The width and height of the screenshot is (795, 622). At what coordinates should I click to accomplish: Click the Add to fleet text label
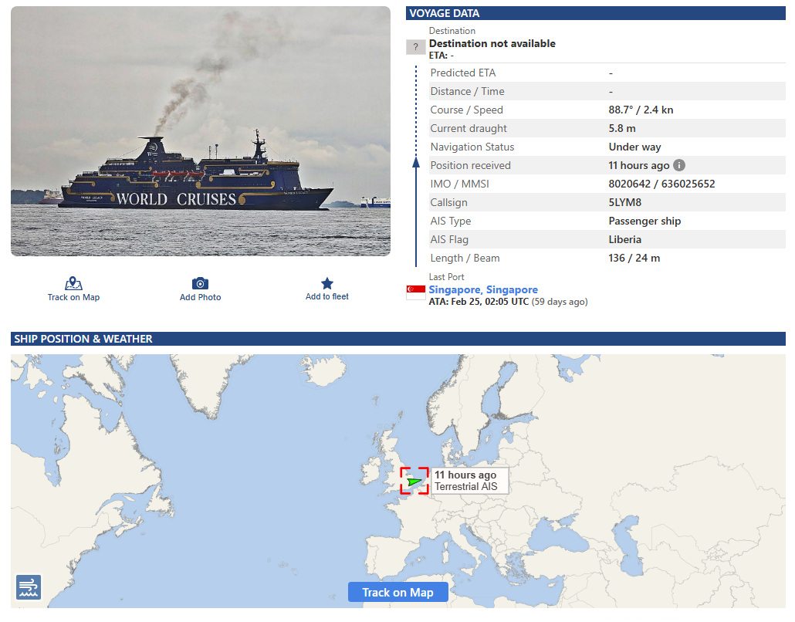[327, 296]
